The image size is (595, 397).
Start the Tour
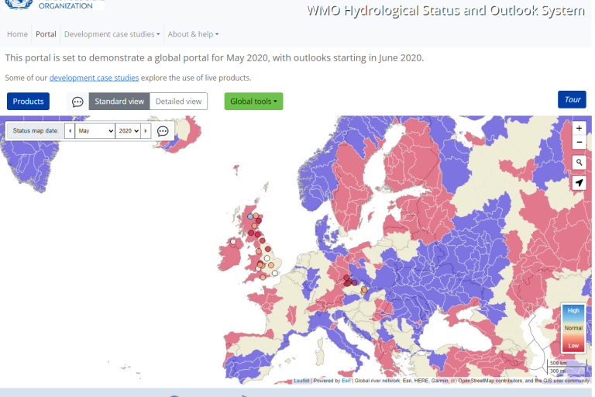point(572,99)
